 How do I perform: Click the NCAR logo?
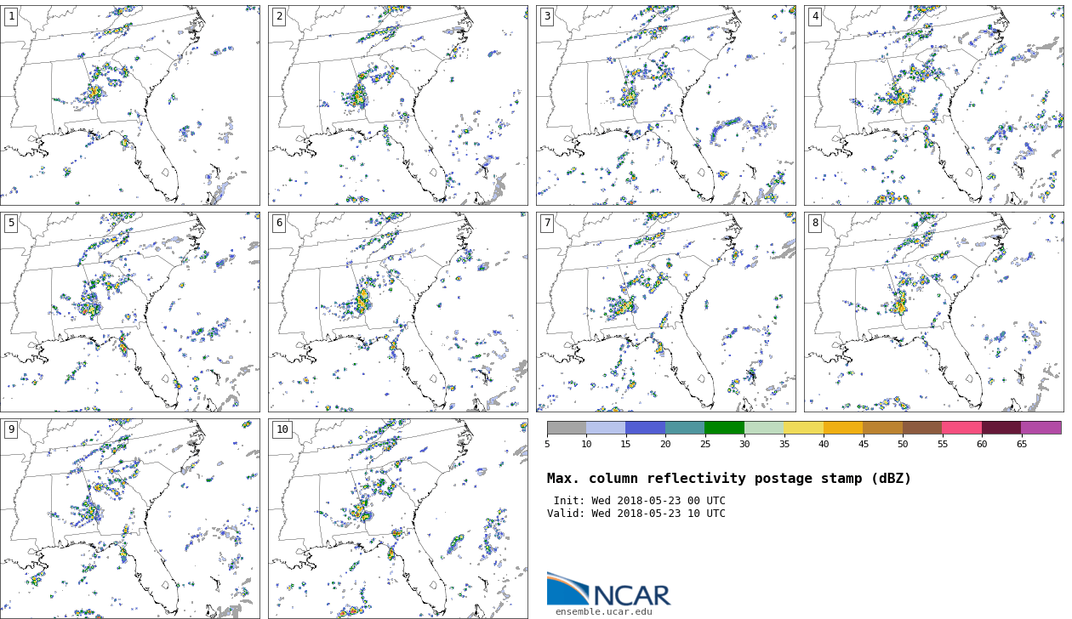coord(608,589)
